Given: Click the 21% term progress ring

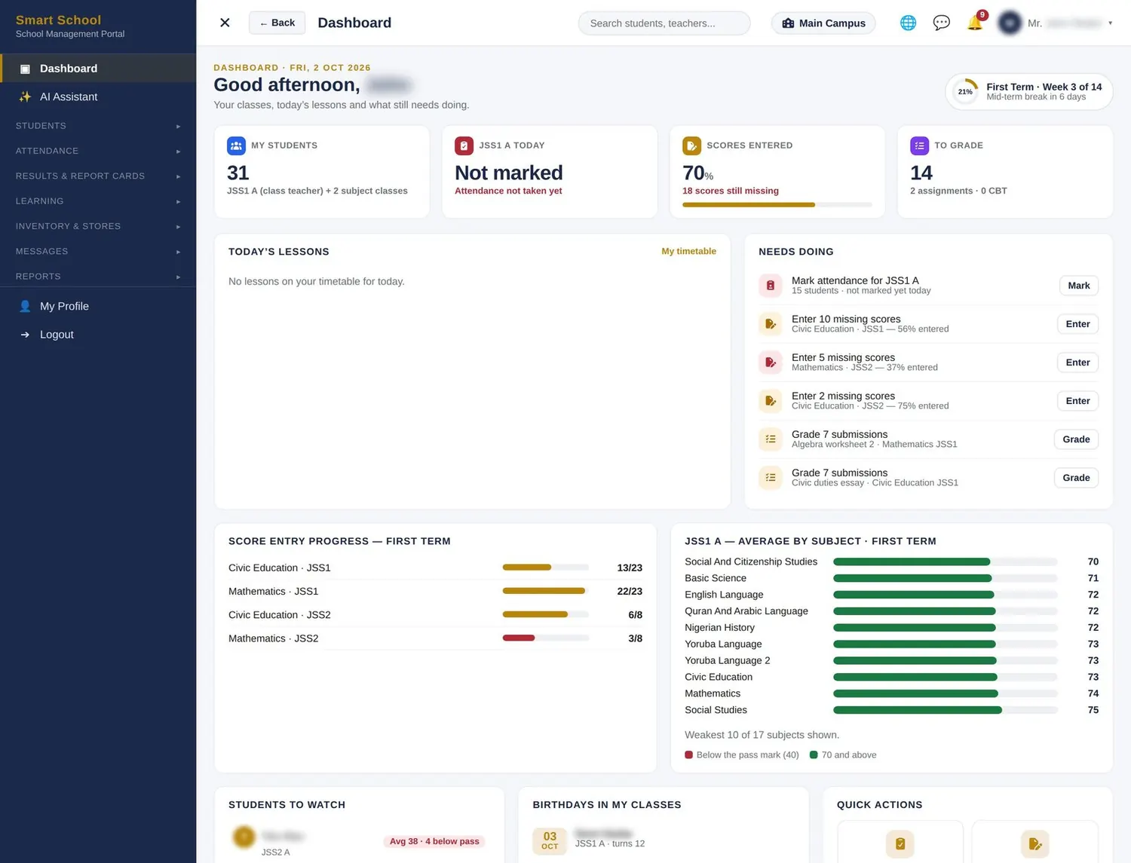Looking at the screenshot, I should click(965, 92).
